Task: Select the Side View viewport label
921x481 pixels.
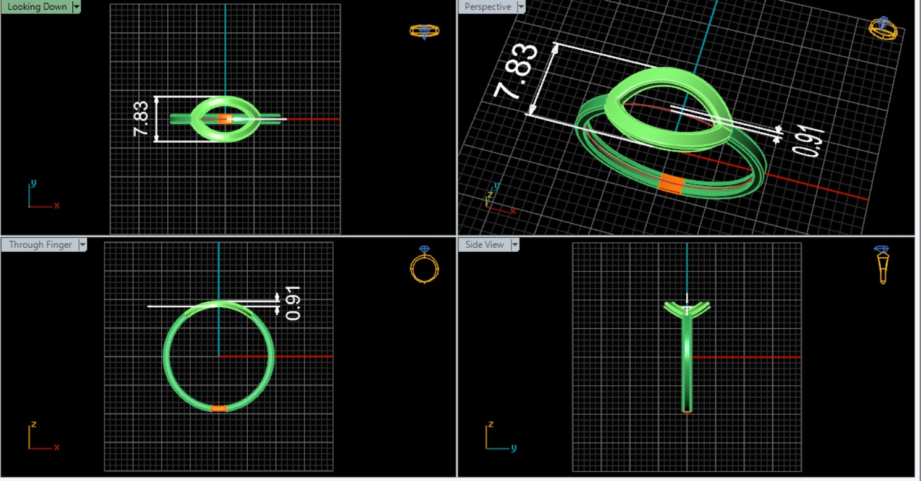Action: pos(484,245)
